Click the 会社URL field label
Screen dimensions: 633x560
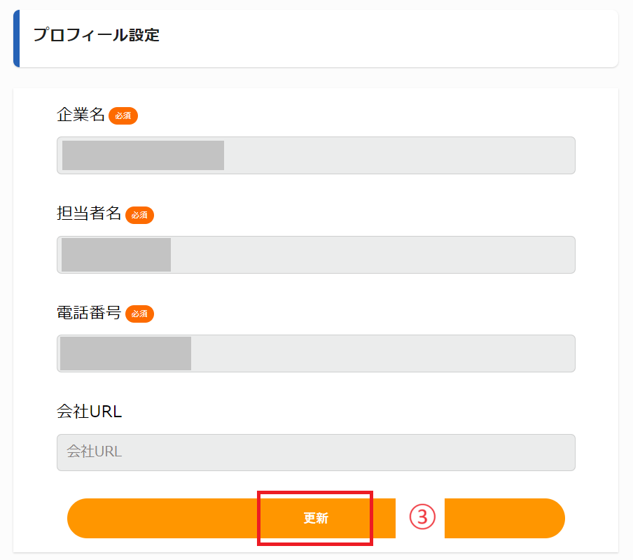tap(88, 412)
